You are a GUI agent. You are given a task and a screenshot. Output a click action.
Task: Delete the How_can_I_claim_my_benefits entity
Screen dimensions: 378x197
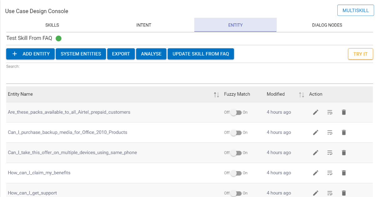click(x=344, y=173)
